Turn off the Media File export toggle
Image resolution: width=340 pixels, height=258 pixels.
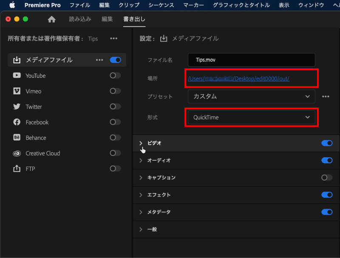pos(115,60)
